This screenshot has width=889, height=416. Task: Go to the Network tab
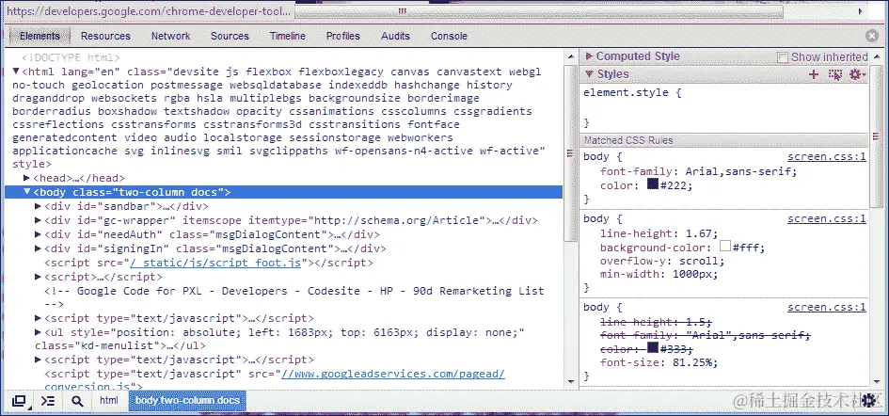point(170,36)
